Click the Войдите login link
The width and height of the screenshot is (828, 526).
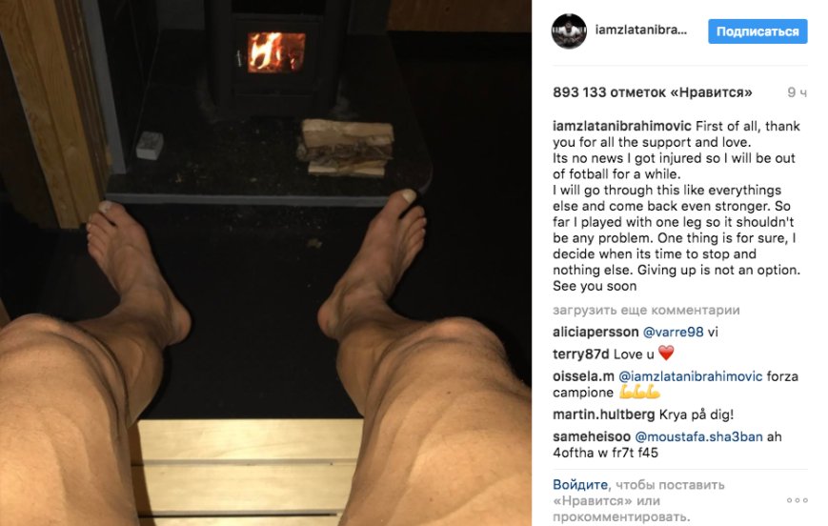(x=580, y=484)
